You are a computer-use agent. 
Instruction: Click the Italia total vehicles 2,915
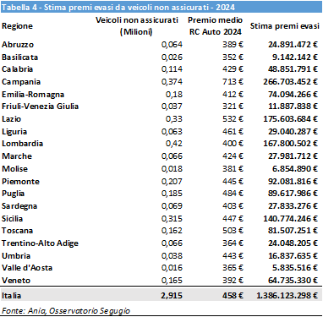coord(172,295)
